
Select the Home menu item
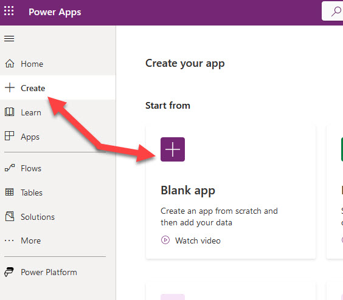click(58, 64)
